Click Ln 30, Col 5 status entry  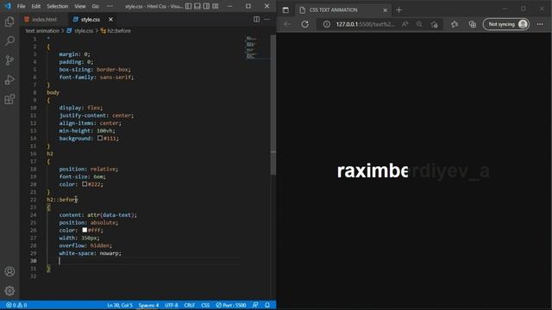tap(120, 305)
